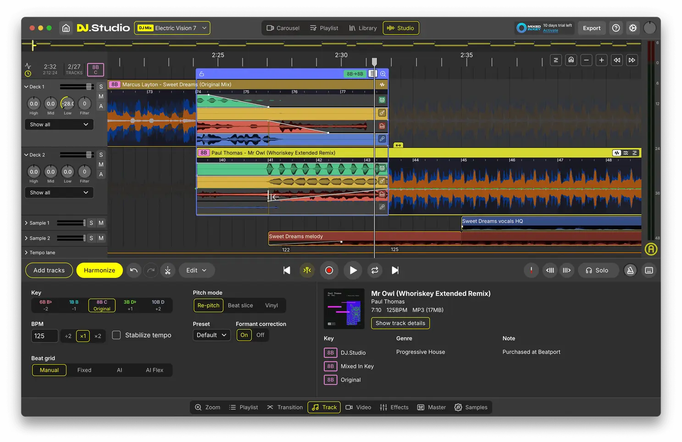This screenshot has width=682, height=442.
Task: Mute Deck 2 with M button
Action: pyautogui.click(x=101, y=165)
